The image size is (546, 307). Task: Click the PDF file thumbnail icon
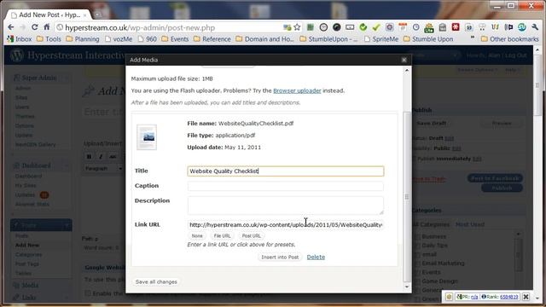point(147,137)
